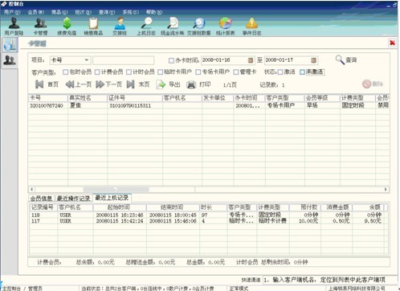Open the 用户 menu
The width and height of the screenshot is (400, 291).
tap(12, 12)
